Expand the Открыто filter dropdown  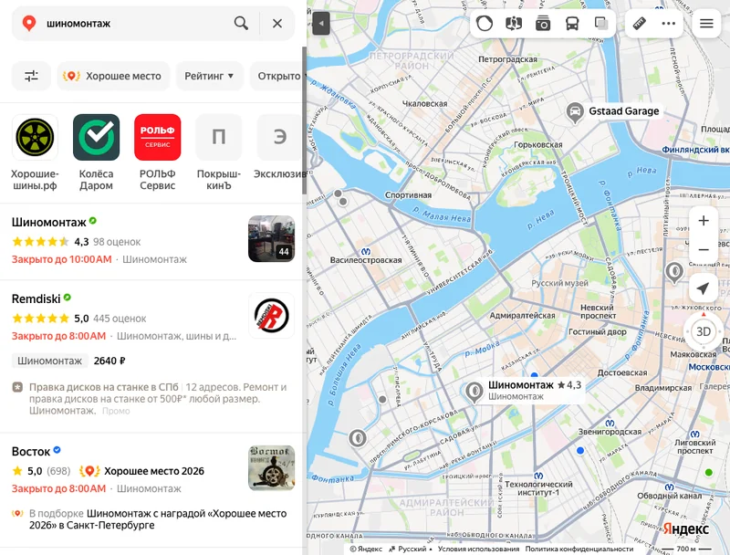point(279,76)
